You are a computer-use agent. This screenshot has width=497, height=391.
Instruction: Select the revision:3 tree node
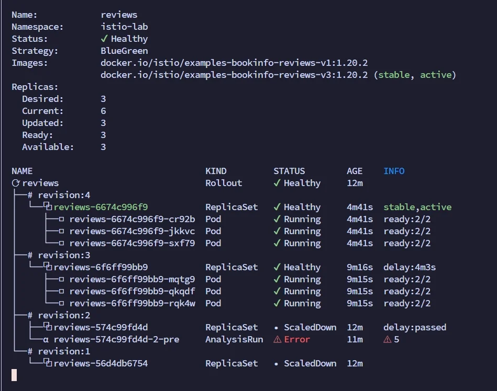(x=59, y=255)
